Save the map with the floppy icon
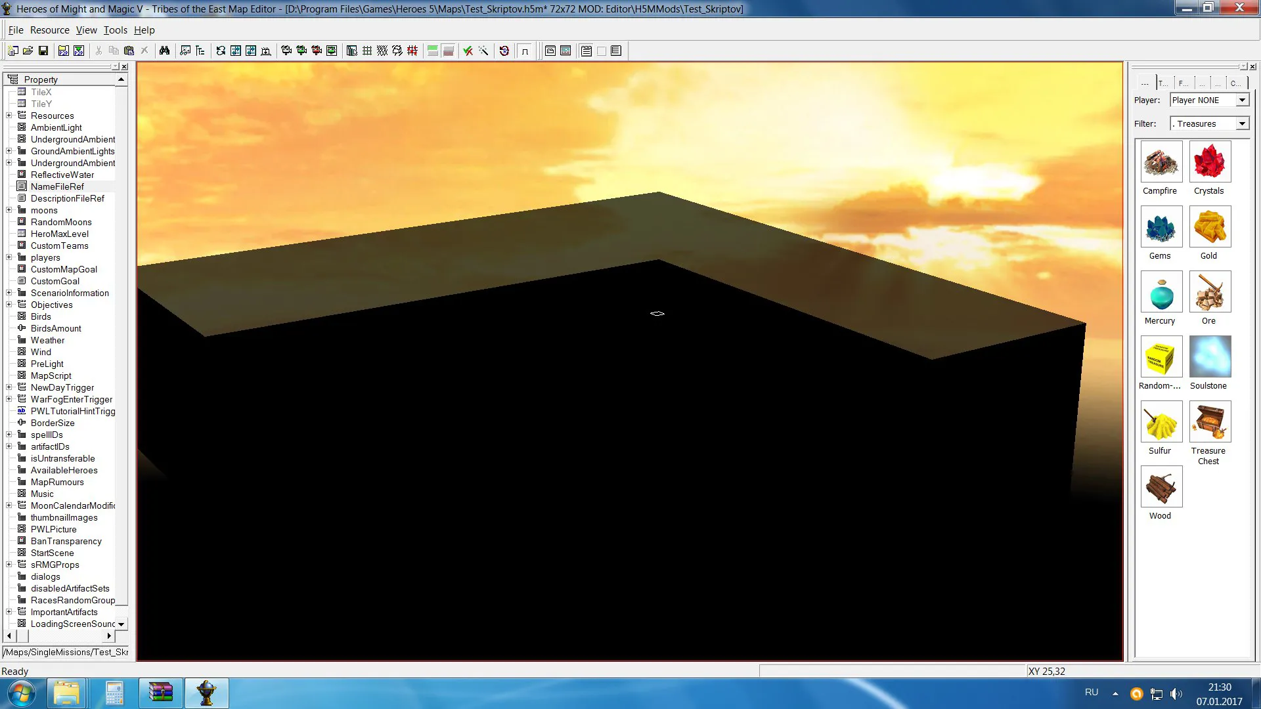The height and width of the screenshot is (709, 1261). (43, 51)
